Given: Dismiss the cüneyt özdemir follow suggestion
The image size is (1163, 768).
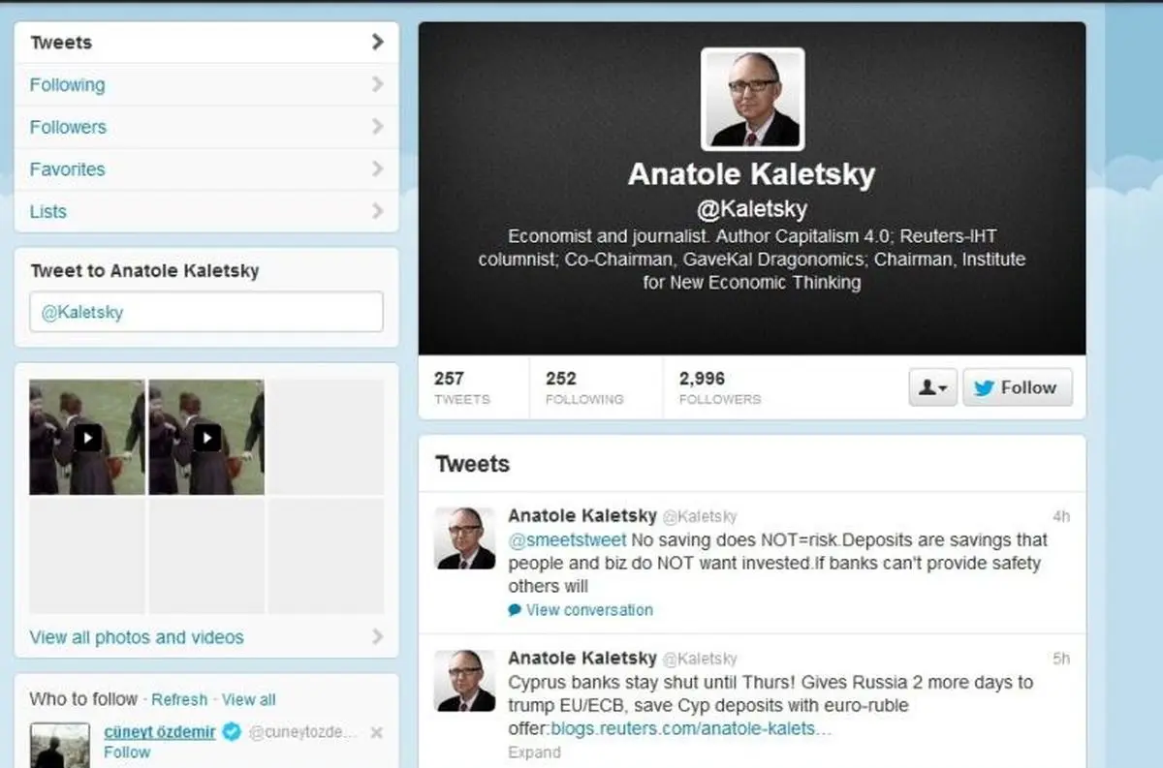Looking at the screenshot, I should pyautogui.click(x=377, y=733).
